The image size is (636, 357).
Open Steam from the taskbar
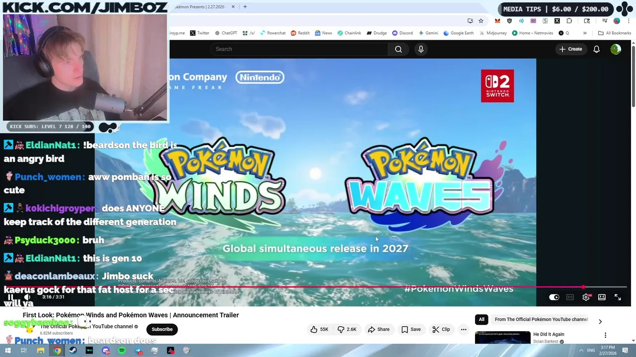[x=73, y=351]
